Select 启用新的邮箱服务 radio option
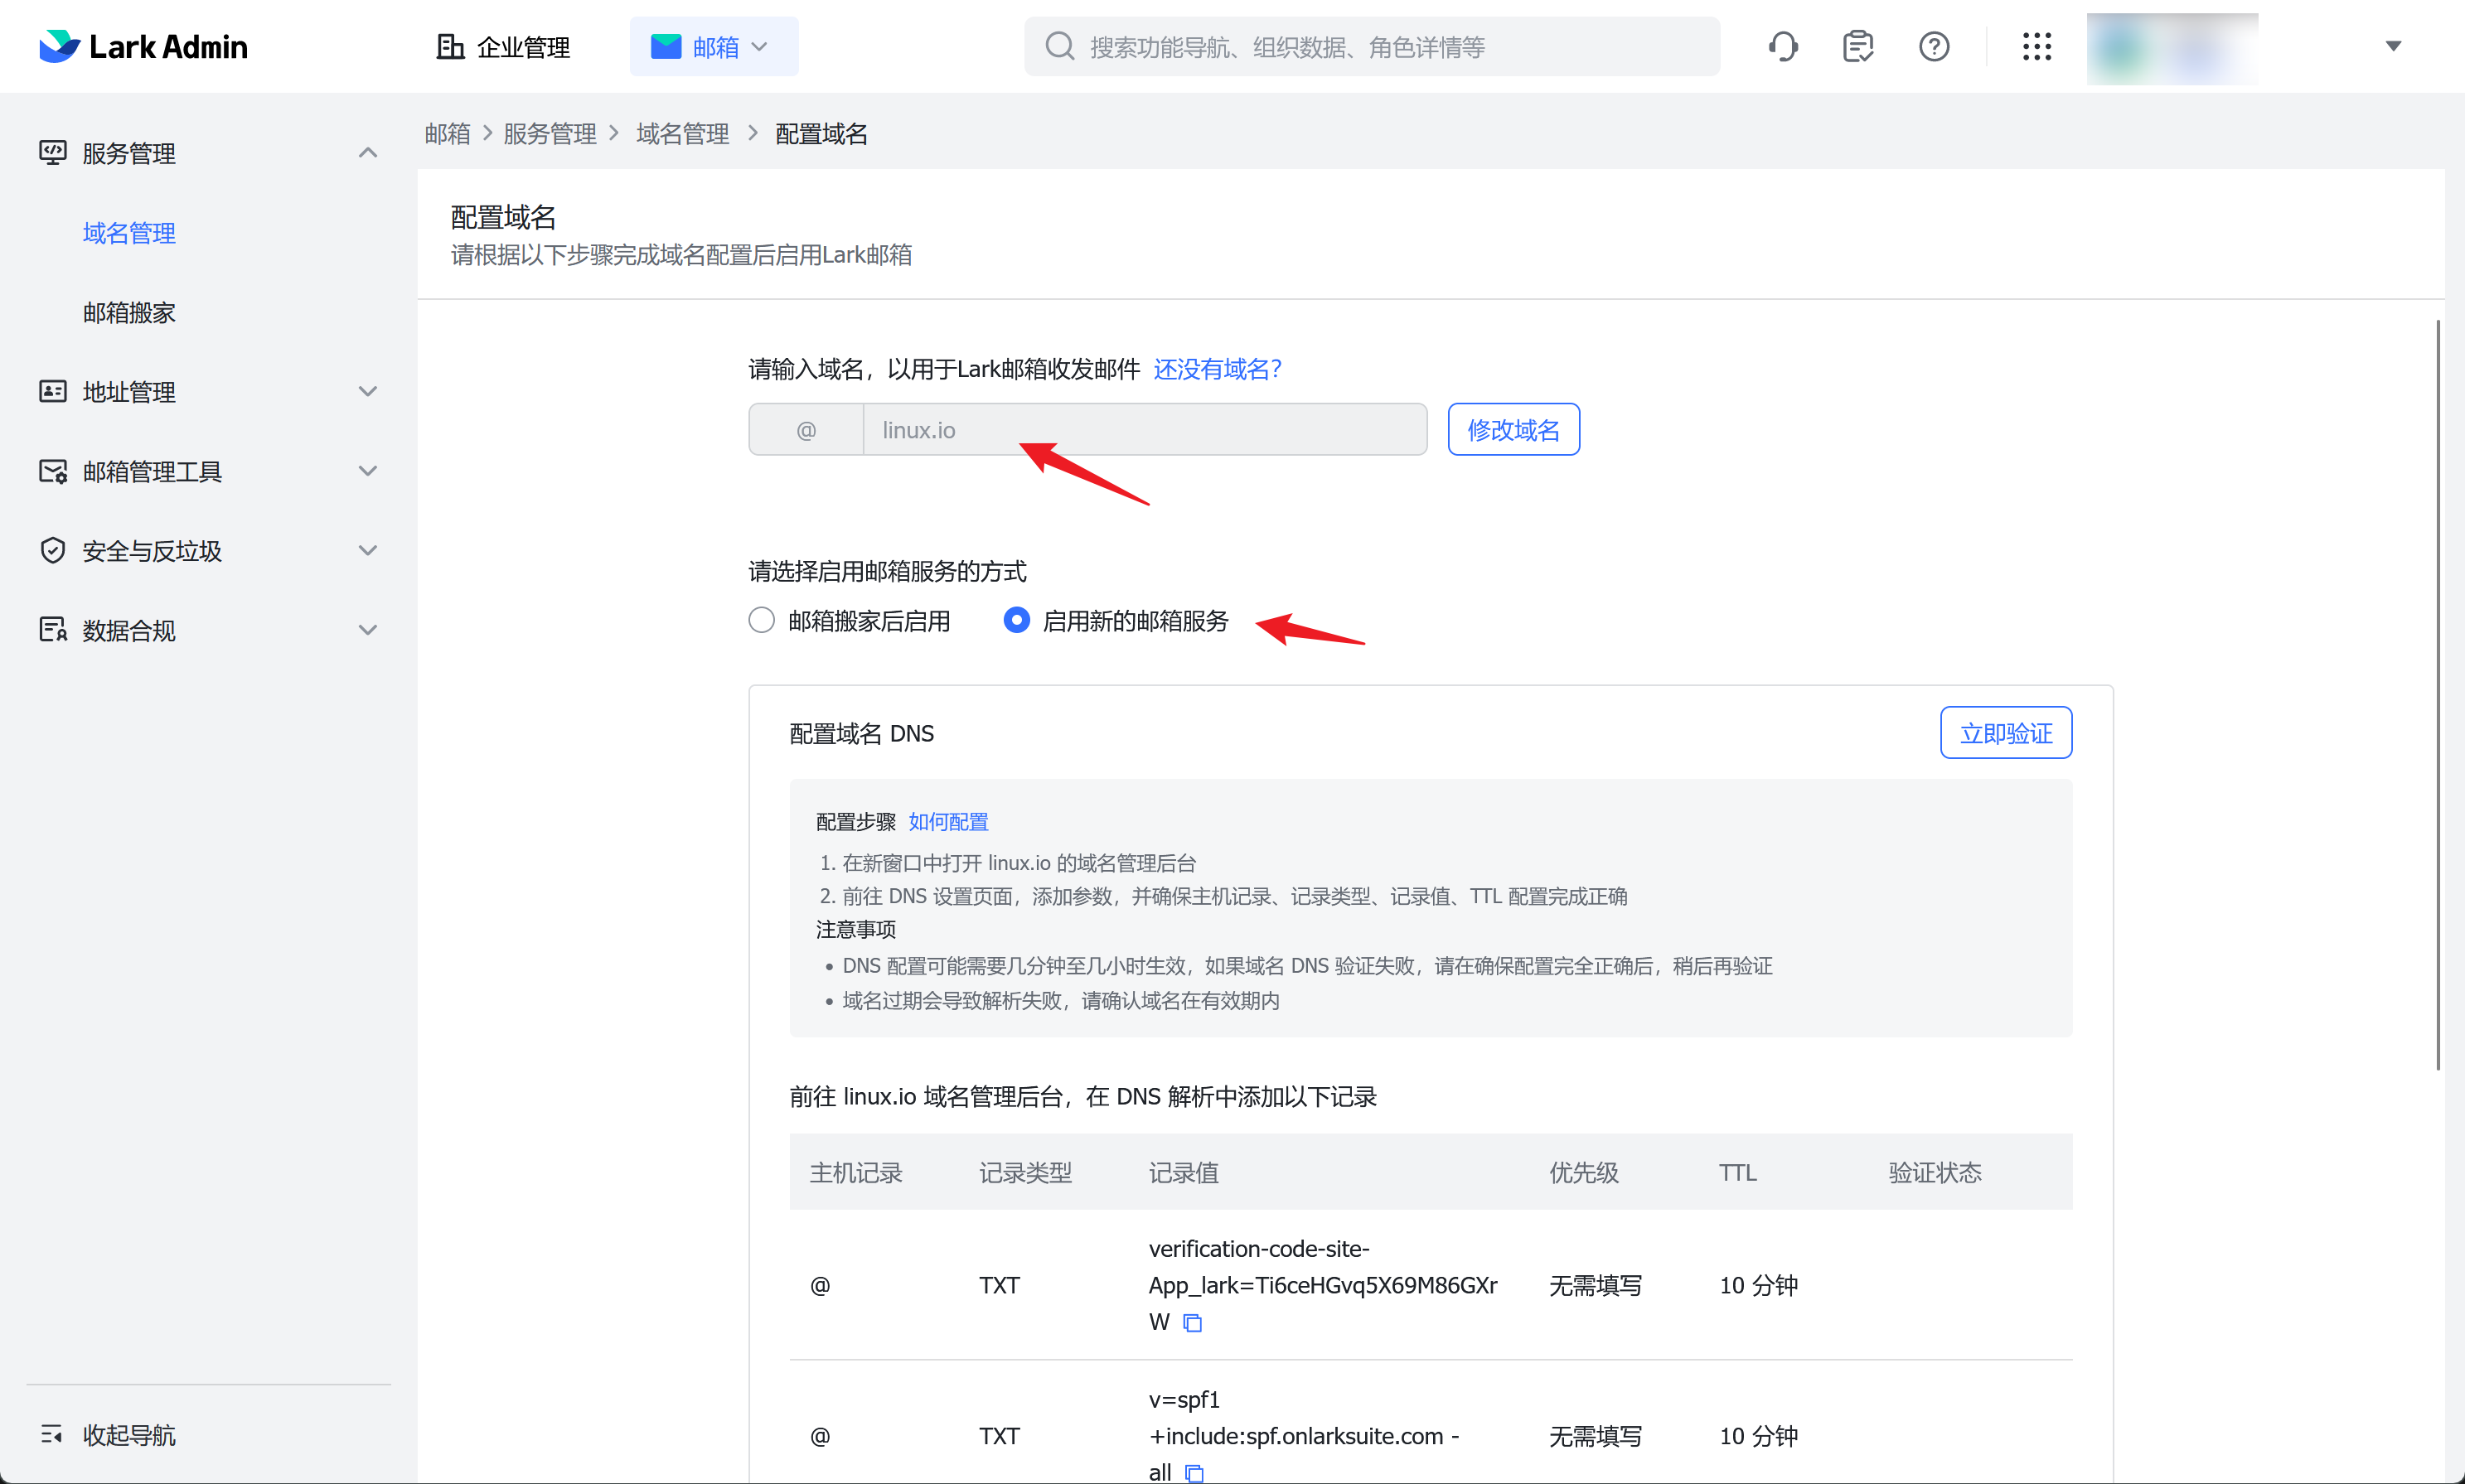 (x=1016, y=620)
